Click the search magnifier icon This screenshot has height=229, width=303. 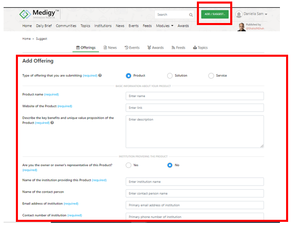coord(191,15)
